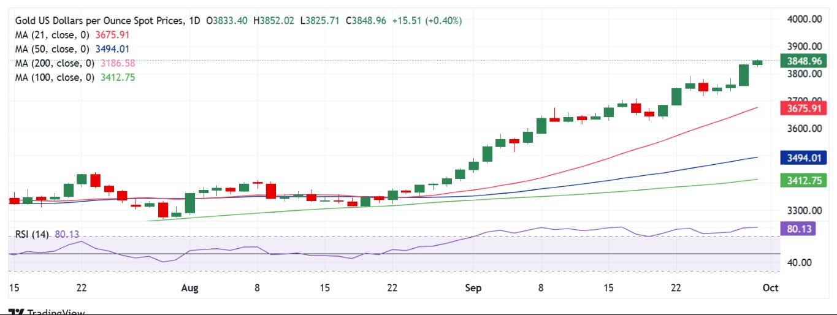
Task: Click the MA (100, close, 0) indicator label
Action: point(55,77)
